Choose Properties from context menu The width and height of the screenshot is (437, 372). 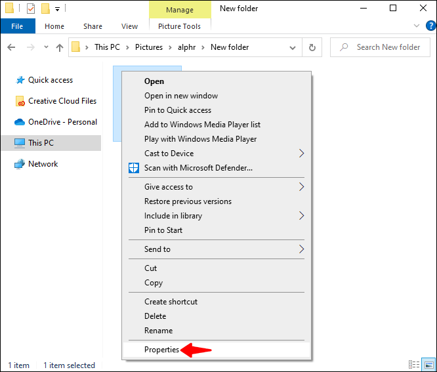pos(217,350)
